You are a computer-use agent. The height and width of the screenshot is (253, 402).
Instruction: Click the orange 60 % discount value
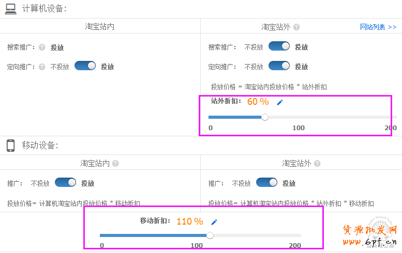coord(258,102)
